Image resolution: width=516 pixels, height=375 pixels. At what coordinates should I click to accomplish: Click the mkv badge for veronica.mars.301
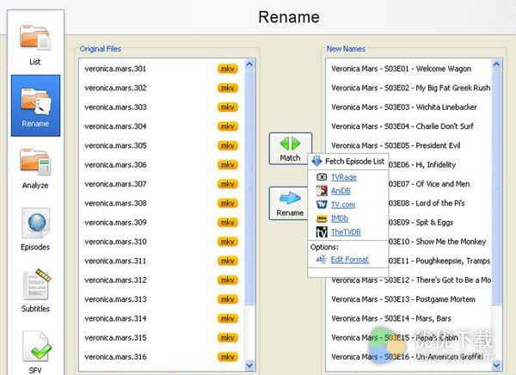(227, 69)
